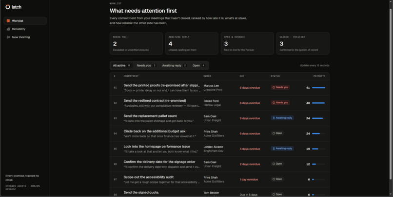This screenshot has width=393, height=197.
Task: Click Needs you badge for Renee Ford
Action: (280, 103)
